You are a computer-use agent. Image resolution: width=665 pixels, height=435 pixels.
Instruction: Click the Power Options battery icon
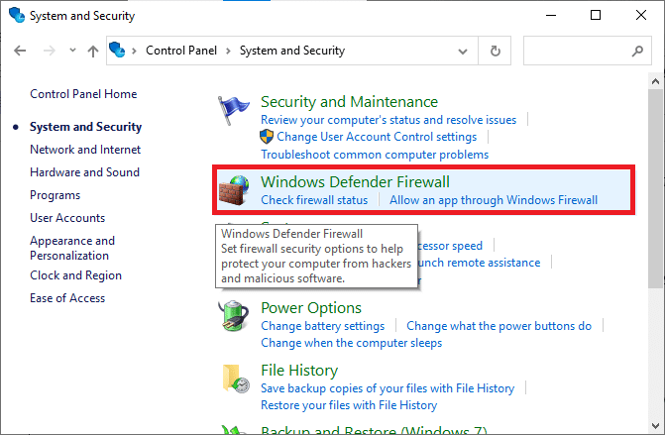(235, 317)
